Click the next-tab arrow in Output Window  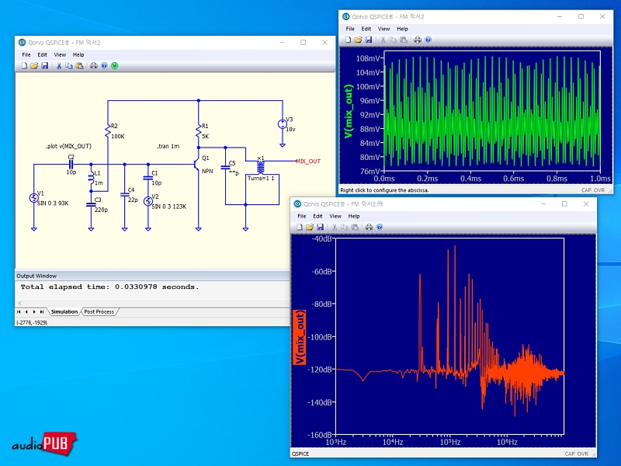[34, 312]
